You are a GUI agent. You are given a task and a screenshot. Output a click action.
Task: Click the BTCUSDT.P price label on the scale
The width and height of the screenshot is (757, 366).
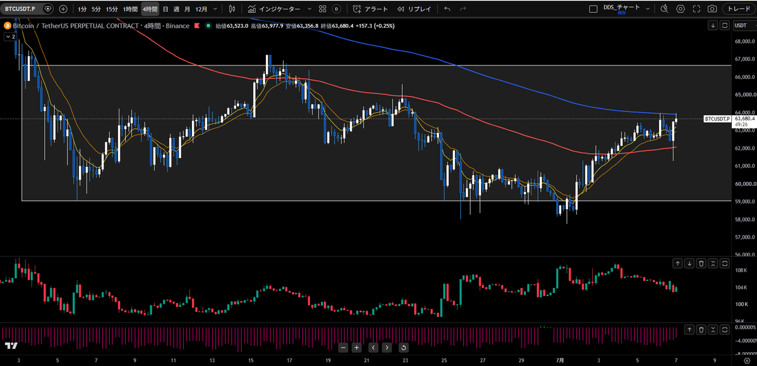[x=717, y=118]
